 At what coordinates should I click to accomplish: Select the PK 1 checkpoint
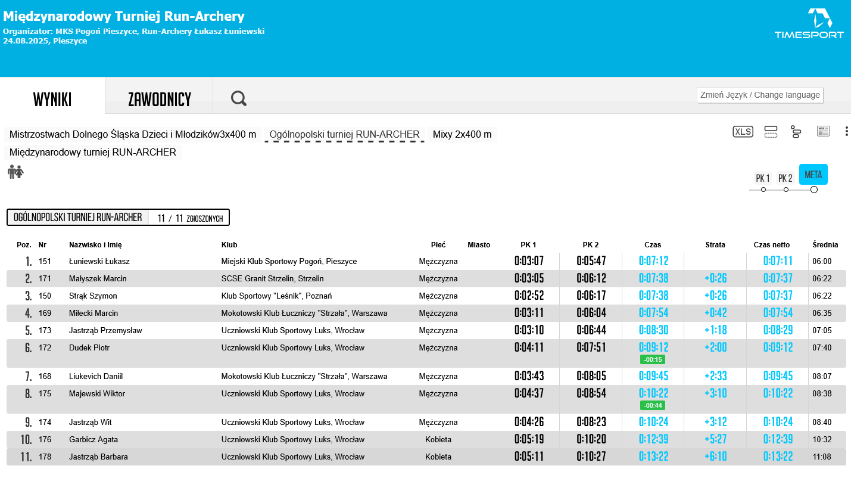(762, 178)
